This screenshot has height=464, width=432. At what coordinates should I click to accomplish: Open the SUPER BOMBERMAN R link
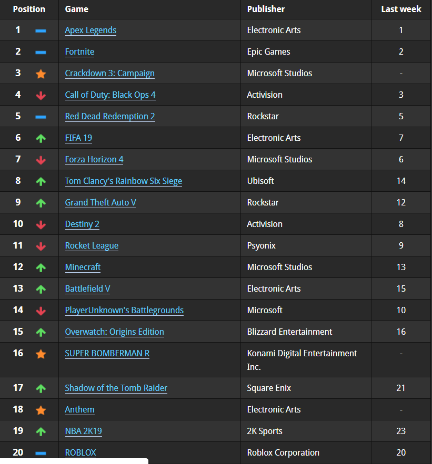pos(107,353)
